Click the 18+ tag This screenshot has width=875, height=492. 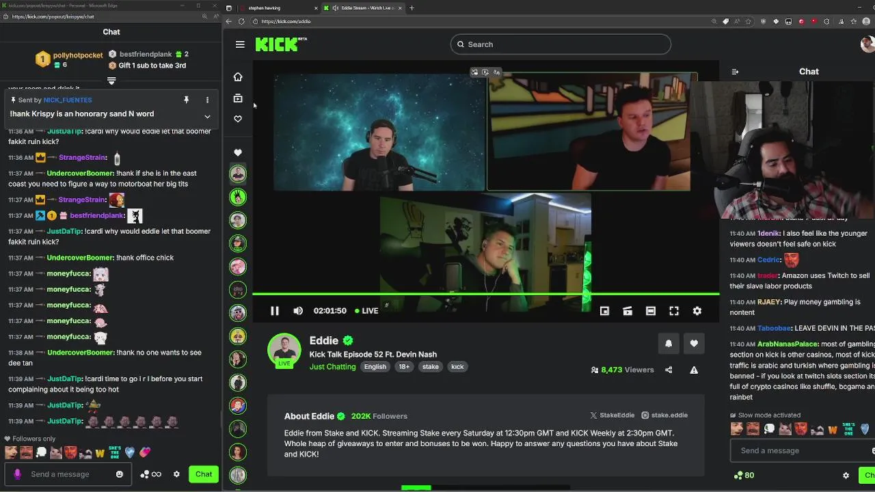click(x=404, y=367)
